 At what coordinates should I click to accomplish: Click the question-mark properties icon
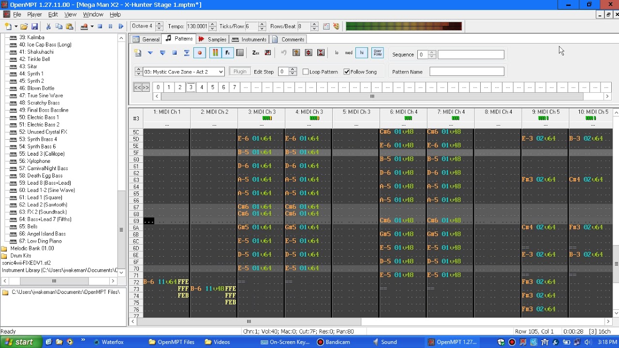(x=296, y=53)
